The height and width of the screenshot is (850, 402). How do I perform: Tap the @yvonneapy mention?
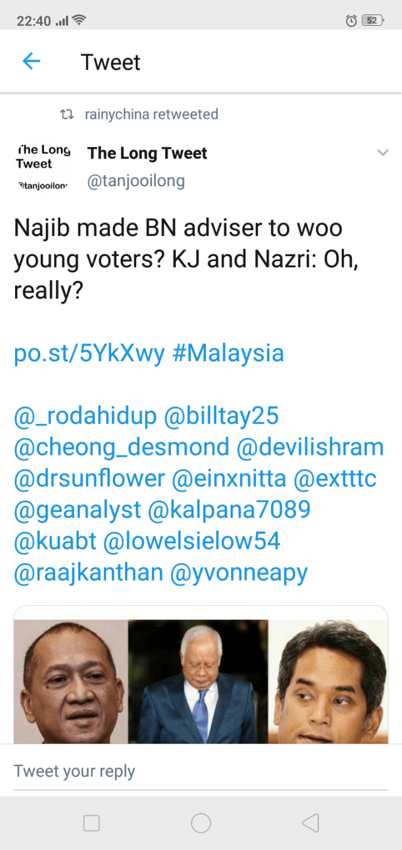pos(239,573)
